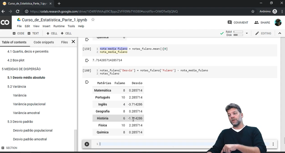The width and height of the screenshot is (285, 153).
Task: Go to section 5.2 Variância
Action: click(17, 87)
